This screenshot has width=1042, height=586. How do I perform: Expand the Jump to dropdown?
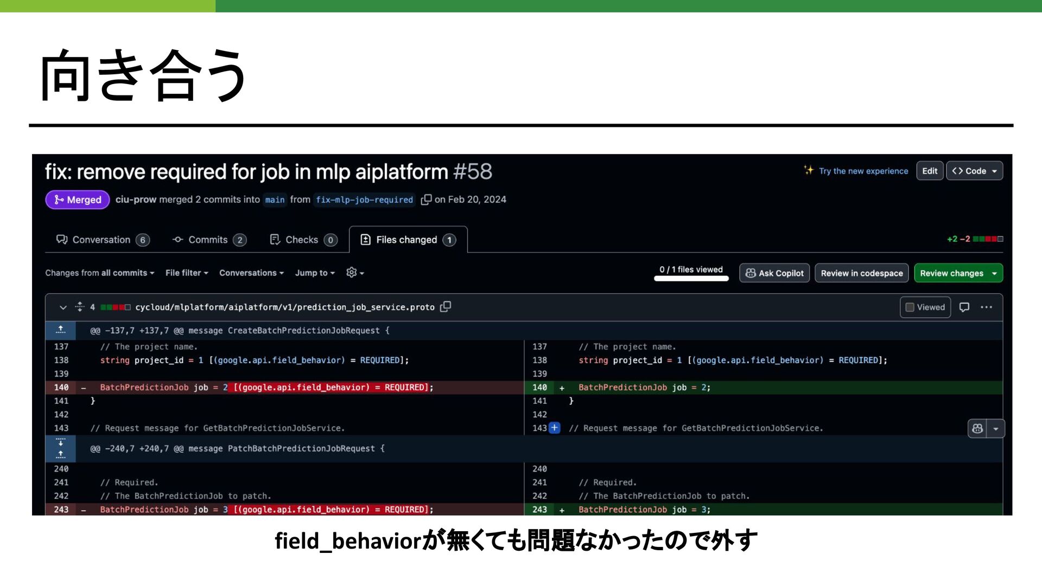(x=315, y=273)
